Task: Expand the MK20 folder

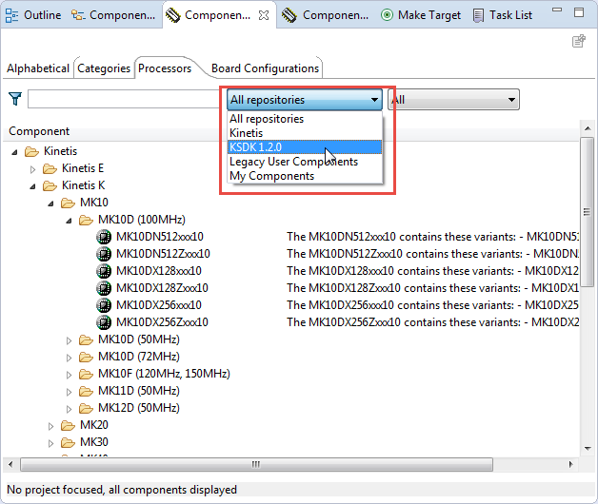Action: click(x=50, y=426)
